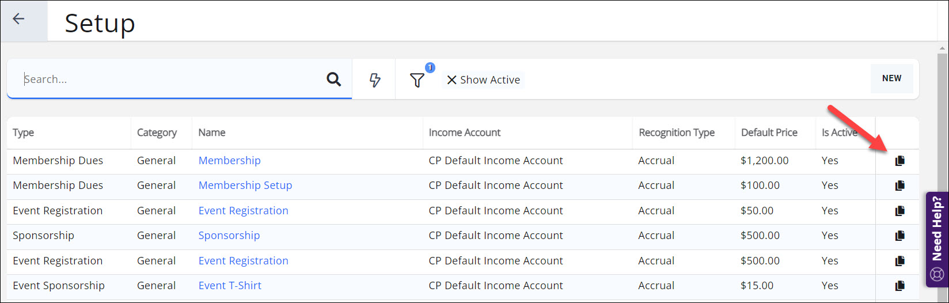
Task: Open the Membership link
Action: [229, 161]
